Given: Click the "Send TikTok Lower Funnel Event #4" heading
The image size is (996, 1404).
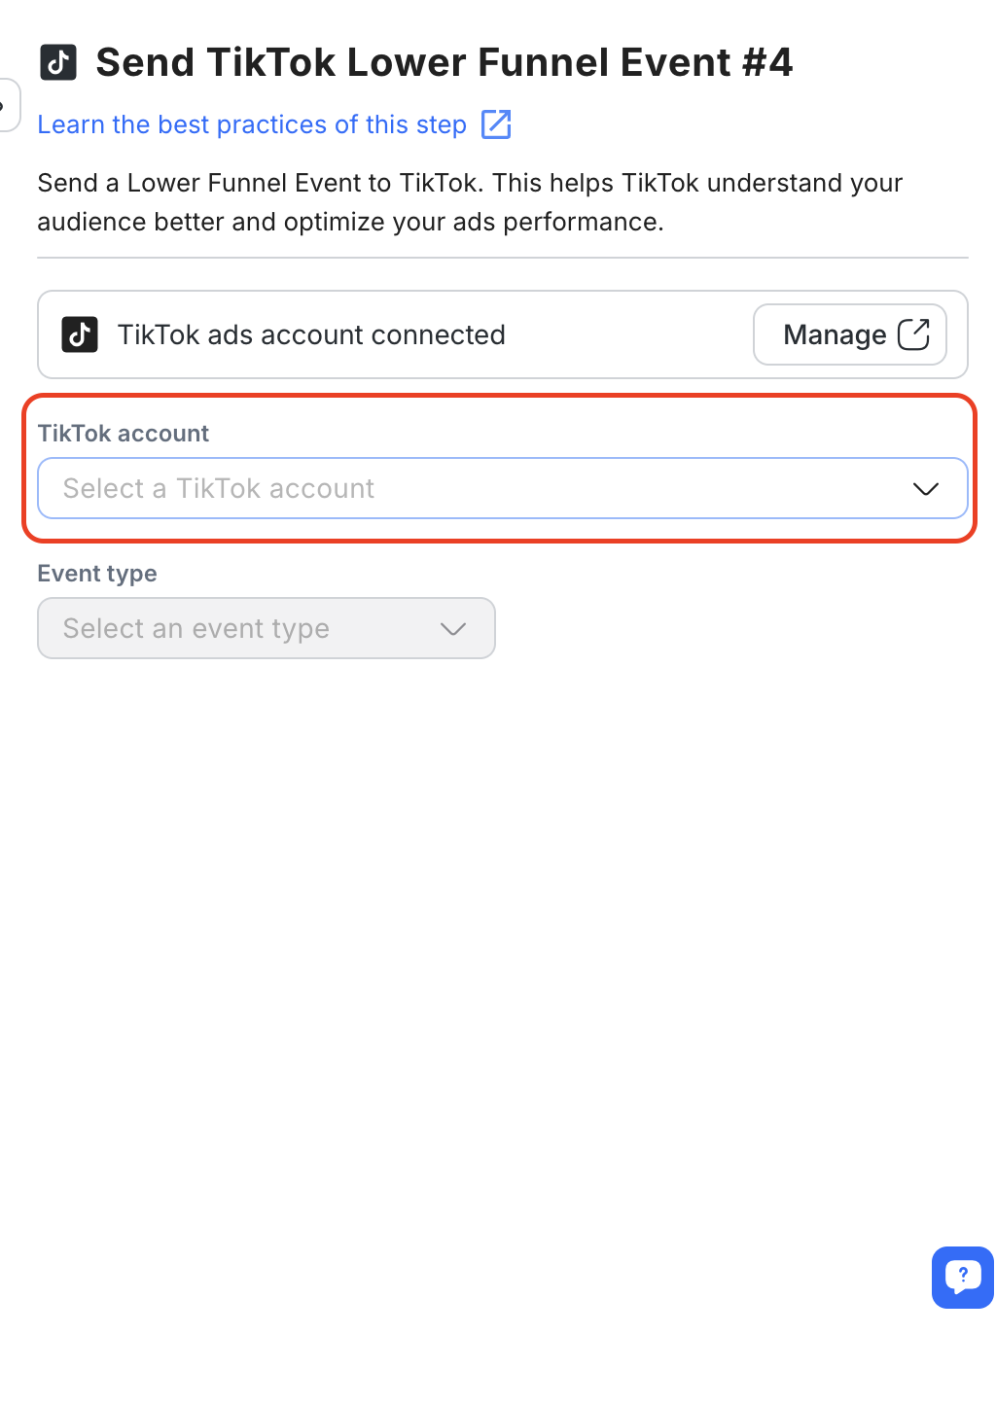Looking at the screenshot, I should (x=445, y=62).
